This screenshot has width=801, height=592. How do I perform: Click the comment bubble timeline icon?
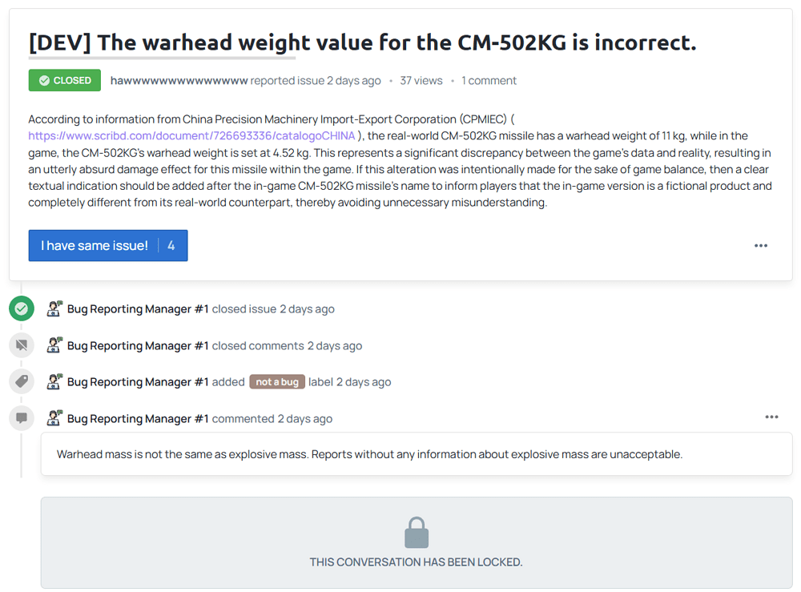coord(22,418)
